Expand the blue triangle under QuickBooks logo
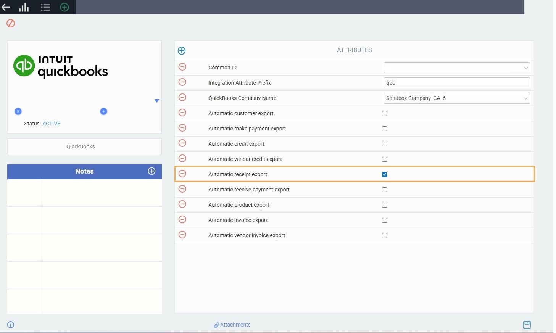The height and width of the screenshot is (333, 556). [156, 101]
